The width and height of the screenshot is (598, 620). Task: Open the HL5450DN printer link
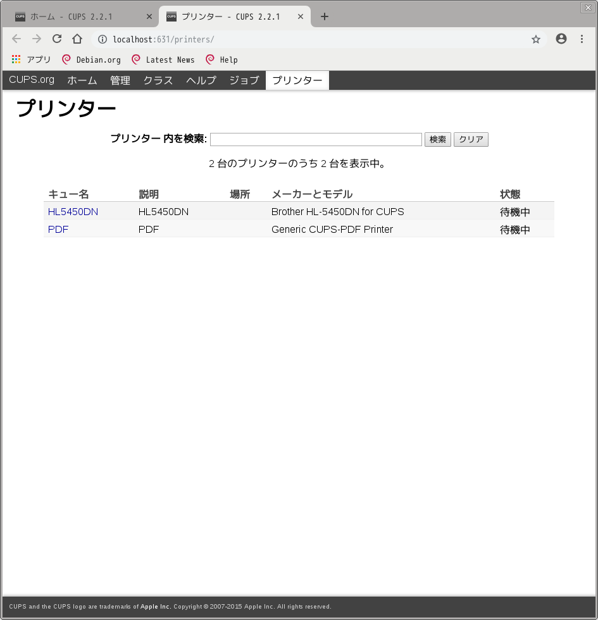click(73, 211)
